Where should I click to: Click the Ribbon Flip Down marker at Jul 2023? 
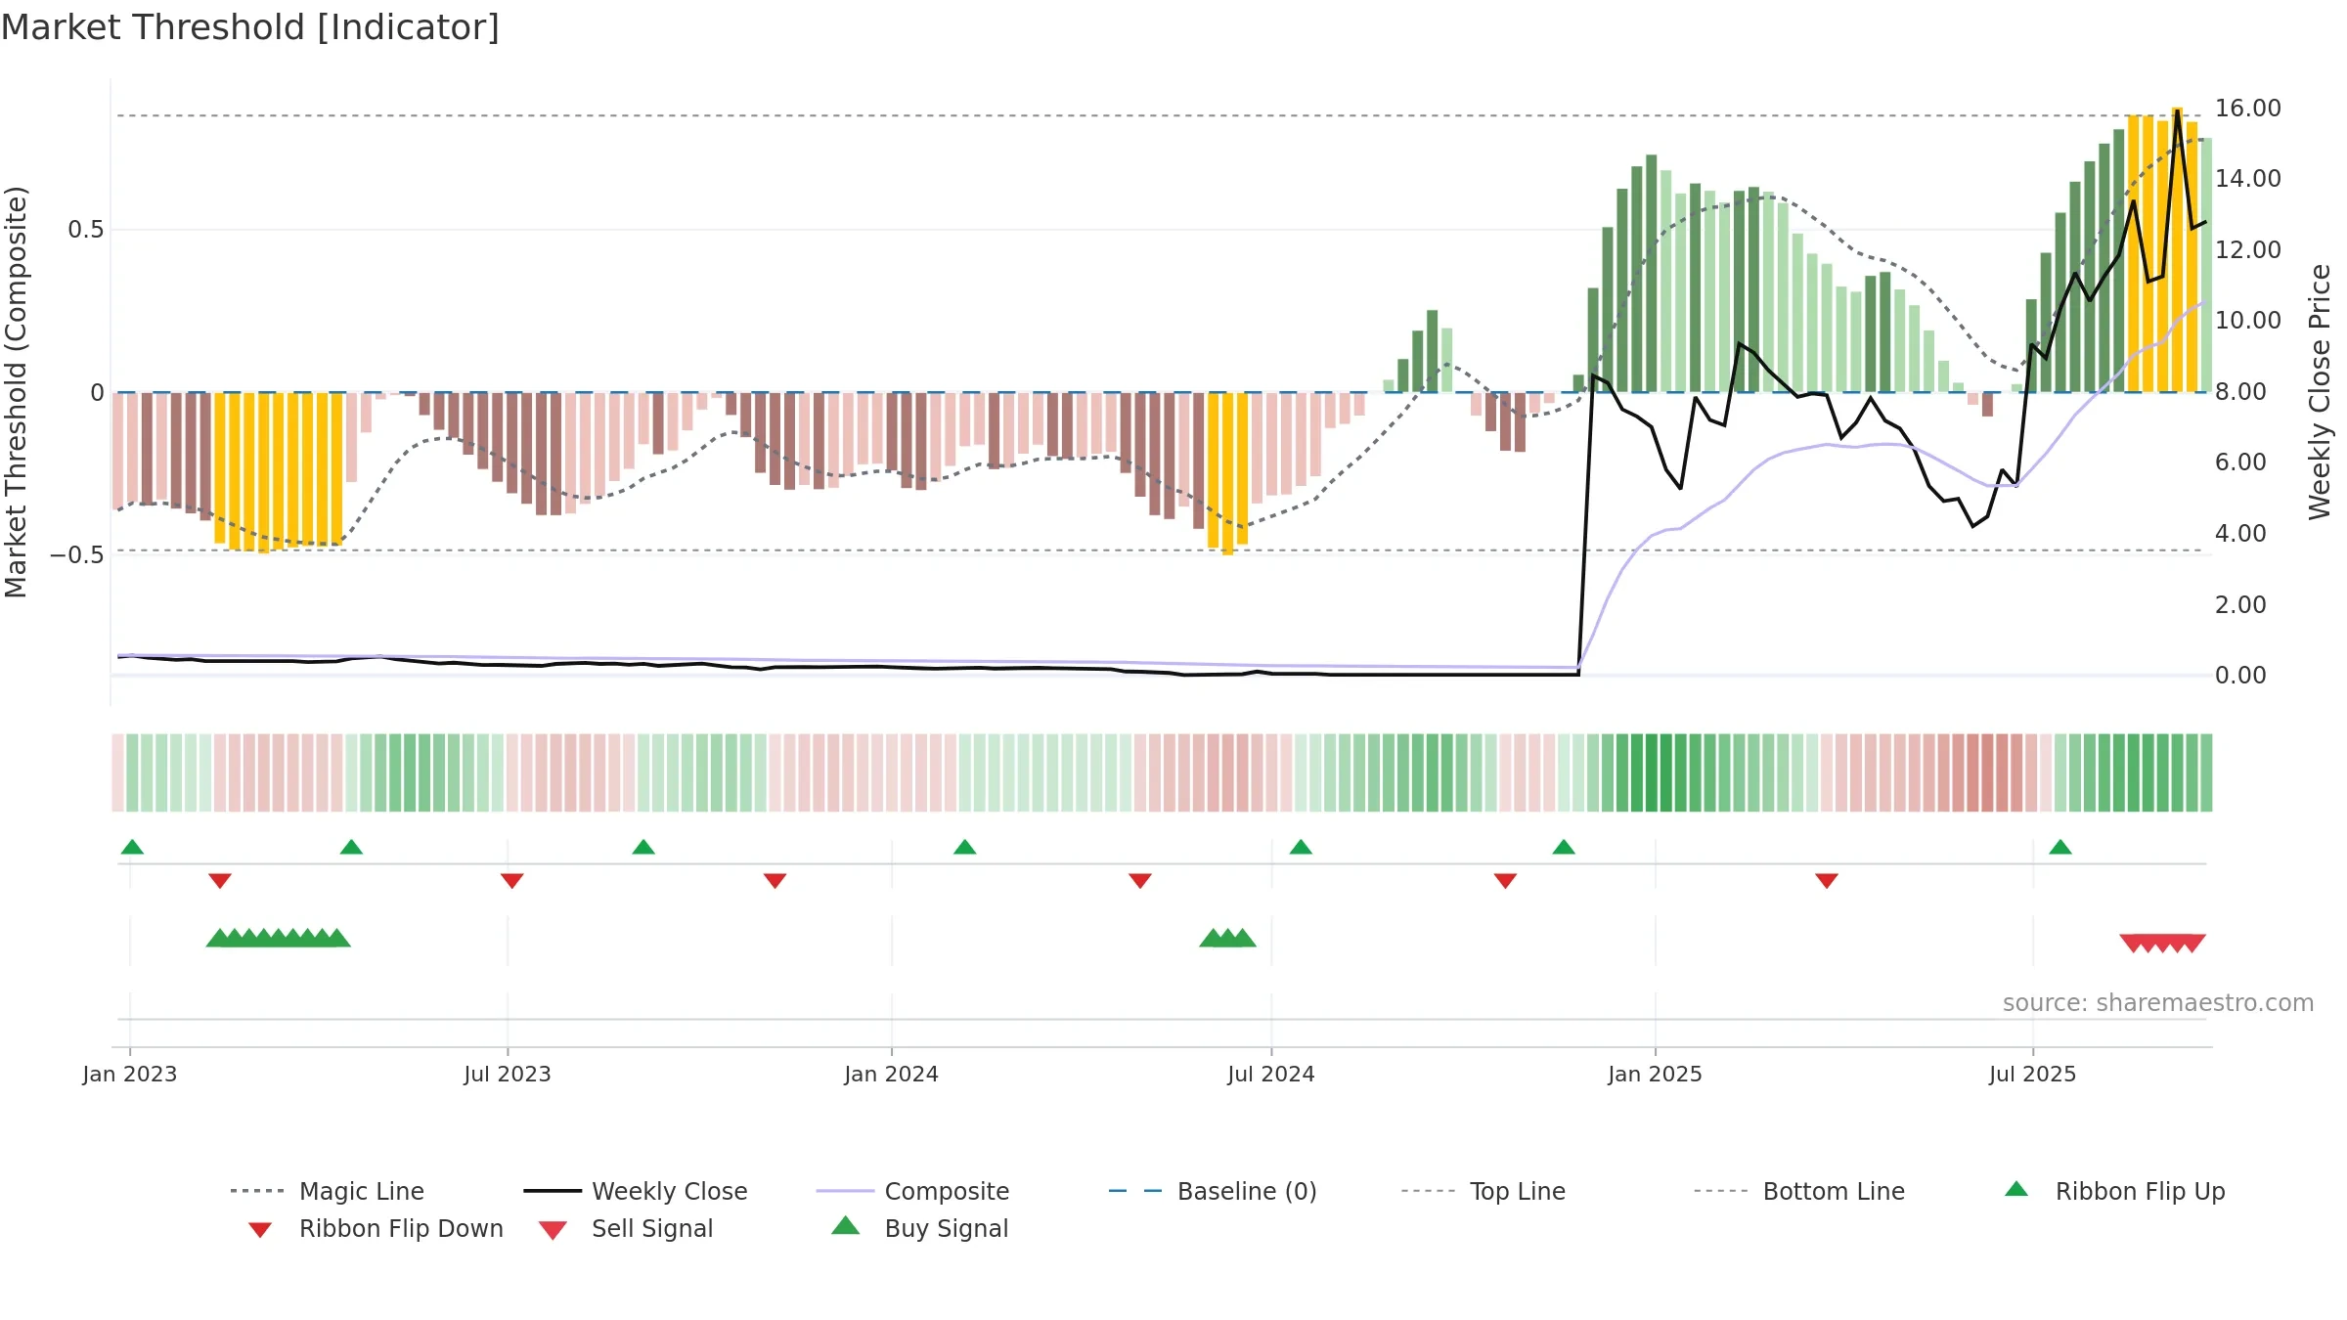(x=512, y=881)
